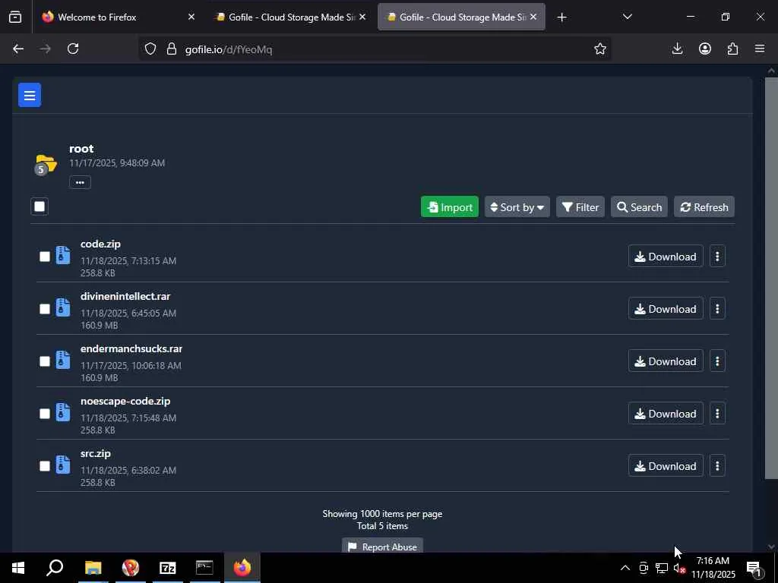Screen dimensions: 778x583
Task: Open the Windows Start menu
Action: click(18, 568)
